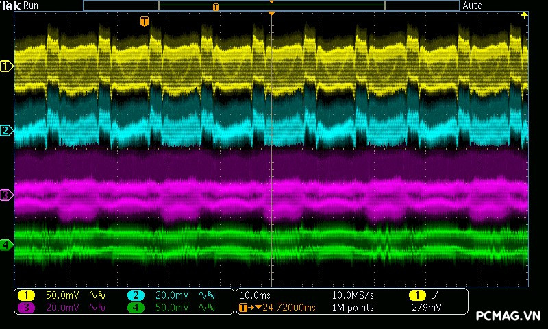Click the Tek logo
548x329 pixels.
12,5
